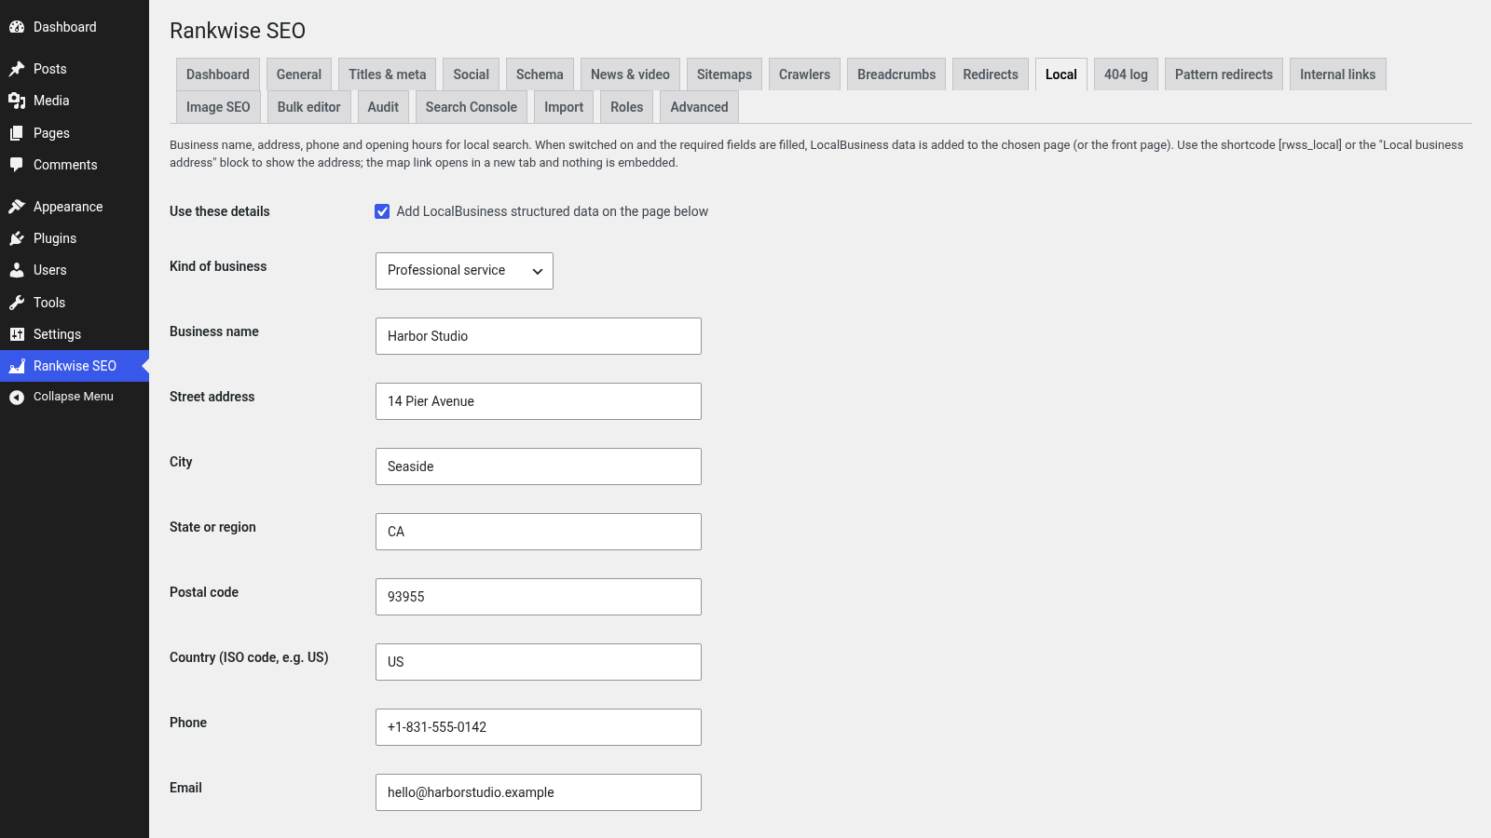Click the Email input field

point(539,792)
